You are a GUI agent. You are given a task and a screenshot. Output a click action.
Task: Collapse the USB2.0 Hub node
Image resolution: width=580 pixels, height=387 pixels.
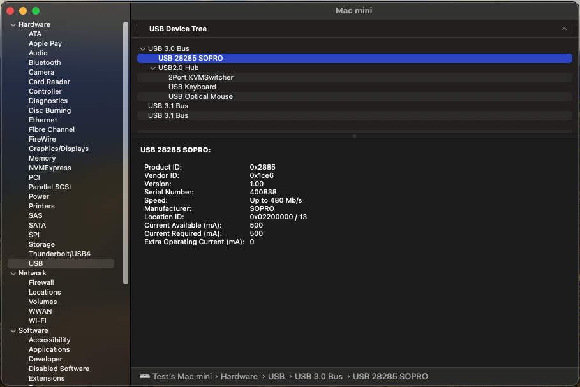point(152,68)
